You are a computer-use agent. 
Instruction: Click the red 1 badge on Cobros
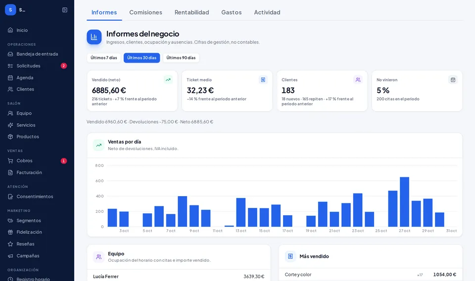[x=64, y=161]
